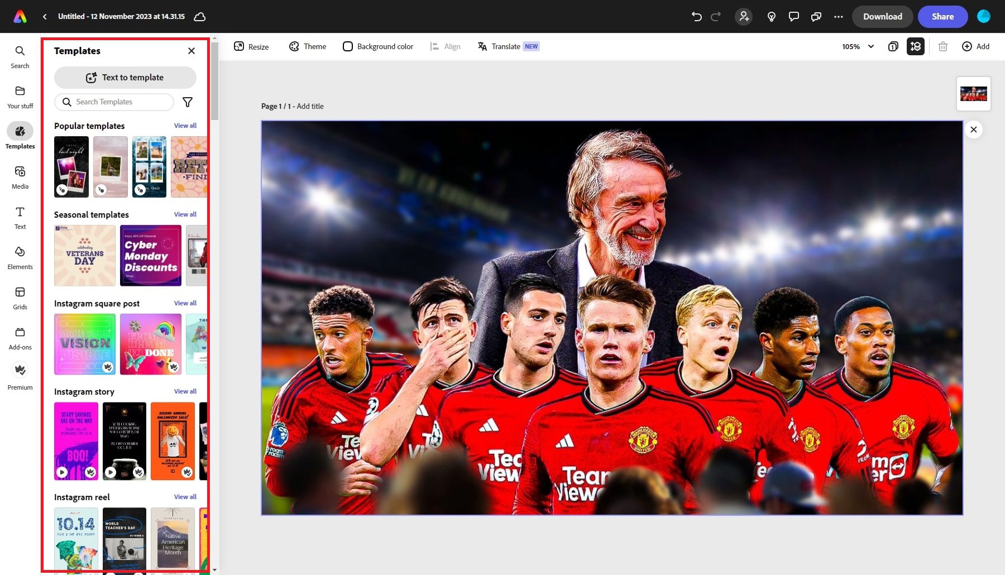
Task: Click the page thumbnail preview
Action: [x=973, y=93]
